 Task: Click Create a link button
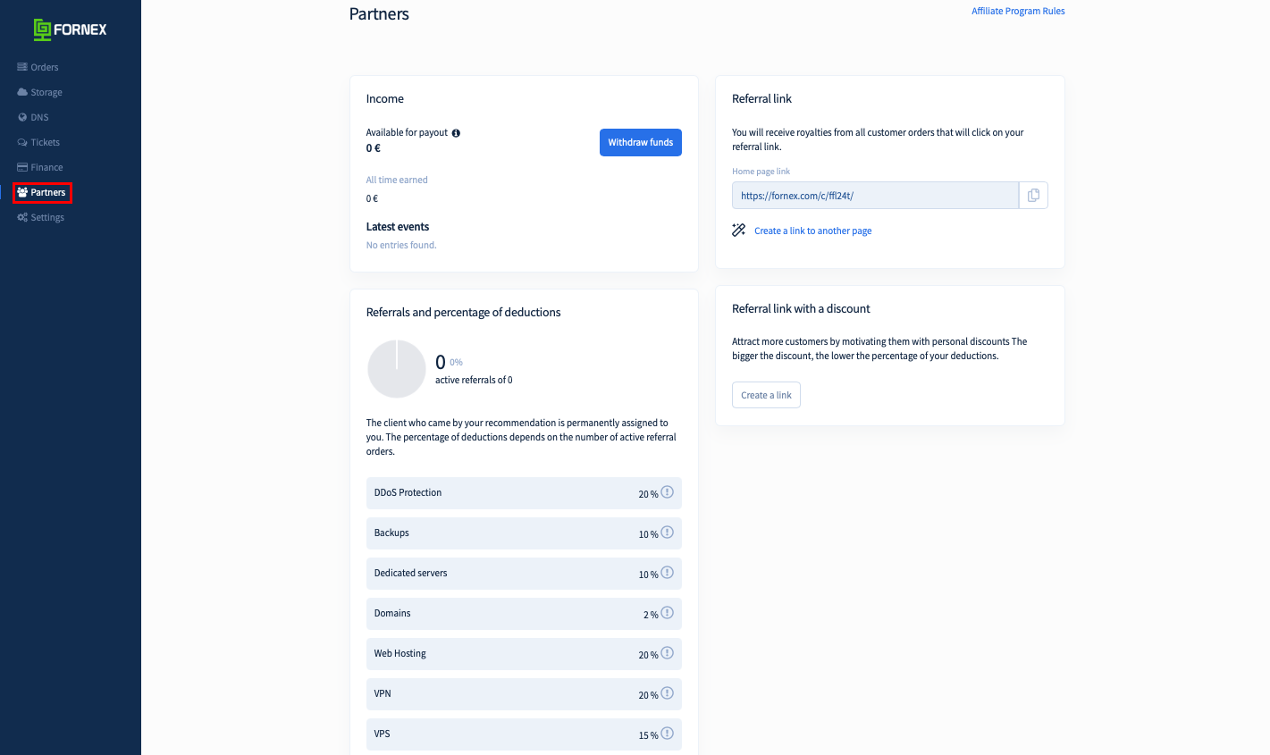tap(766, 395)
